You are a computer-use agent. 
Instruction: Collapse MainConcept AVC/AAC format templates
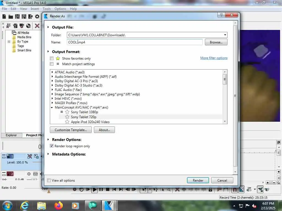(x=52, y=107)
